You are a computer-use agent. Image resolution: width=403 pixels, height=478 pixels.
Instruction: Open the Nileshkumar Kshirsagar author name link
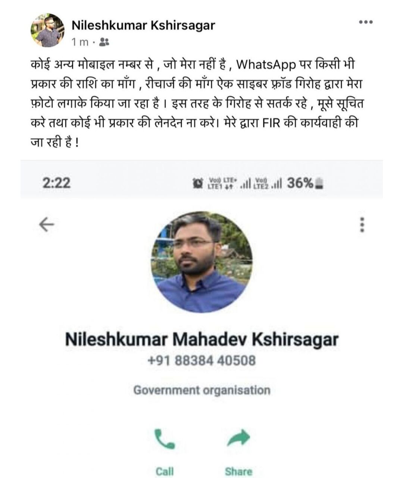click(143, 25)
